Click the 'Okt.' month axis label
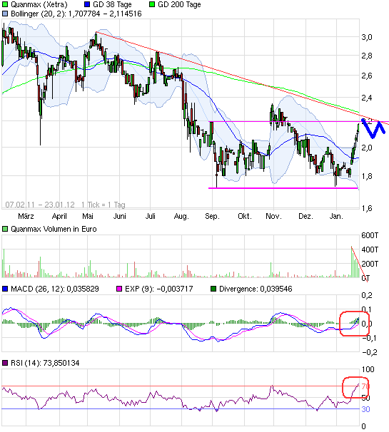This screenshot has width=389, height=432. (245, 216)
